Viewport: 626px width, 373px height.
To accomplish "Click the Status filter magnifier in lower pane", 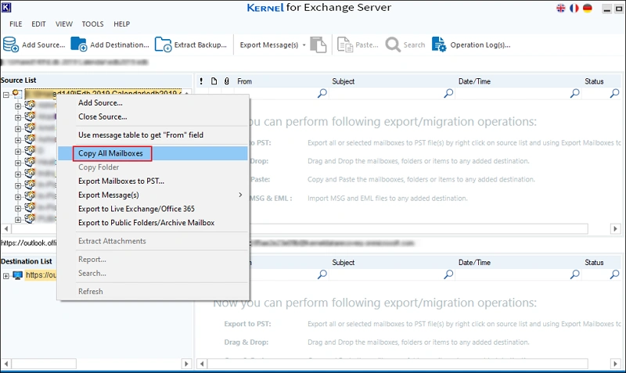I will coord(614,274).
